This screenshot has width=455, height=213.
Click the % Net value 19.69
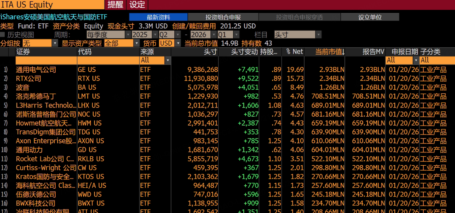[x=295, y=70]
